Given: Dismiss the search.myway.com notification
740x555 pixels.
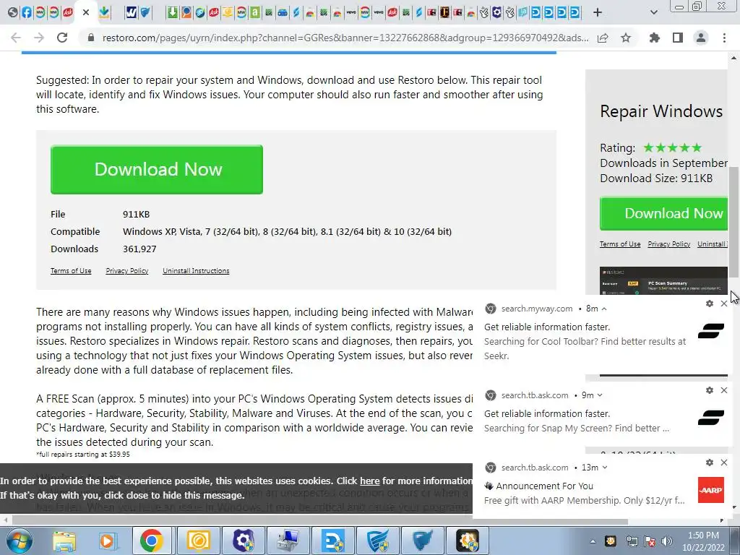Looking at the screenshot, I should coord(724,304).
